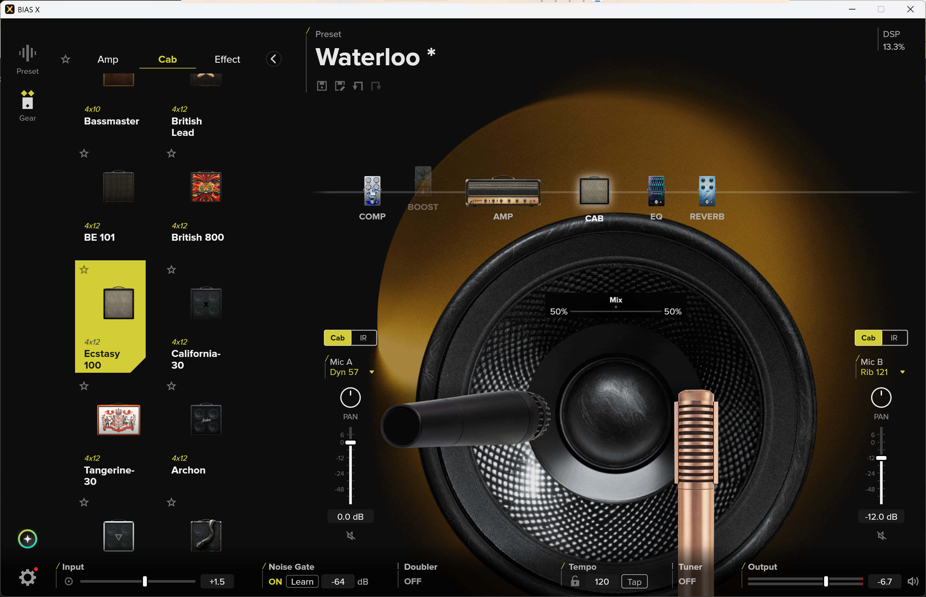Click the Mic A level fader handle
The image size is (926, 597).
pyautogui.click(x=350, y=442)
